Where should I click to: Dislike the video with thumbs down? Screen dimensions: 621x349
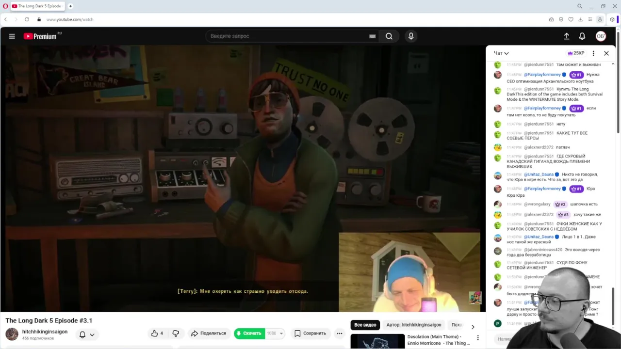tap(176, 333)
